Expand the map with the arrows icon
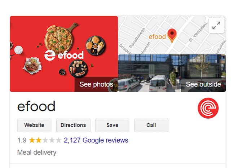This screenshot has height=168, width=238. tap(216, 26)
